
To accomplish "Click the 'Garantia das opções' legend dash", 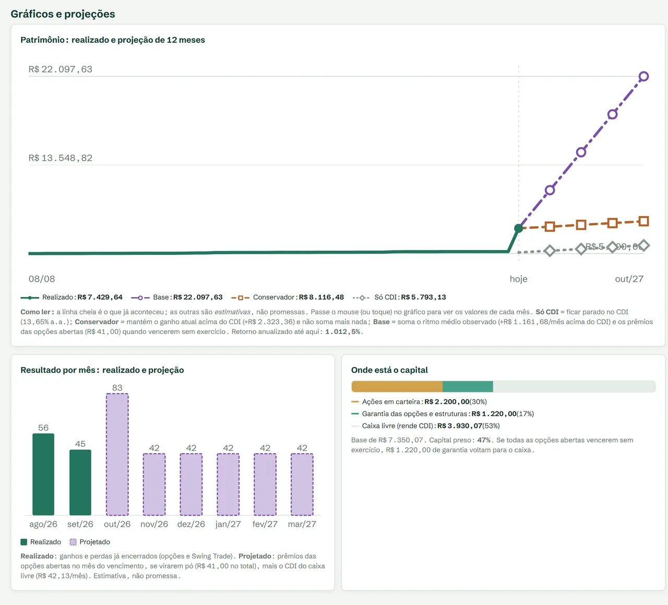I will [x=355, y=414].
